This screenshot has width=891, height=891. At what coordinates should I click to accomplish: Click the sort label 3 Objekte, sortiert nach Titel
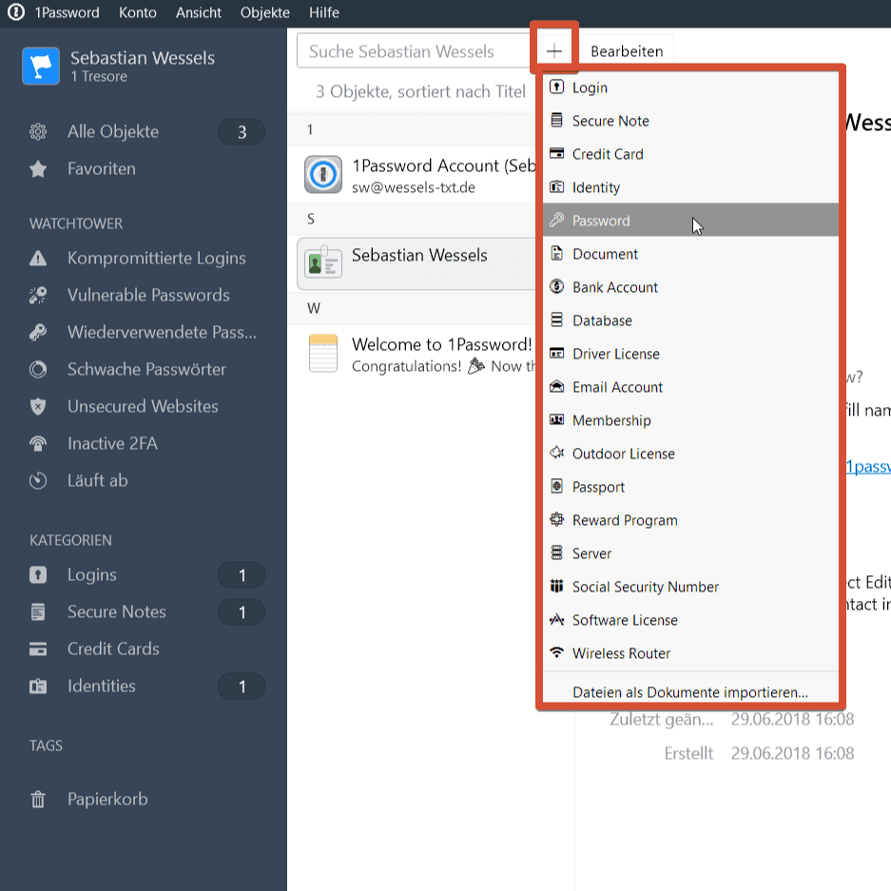click(x=420, y=91)
